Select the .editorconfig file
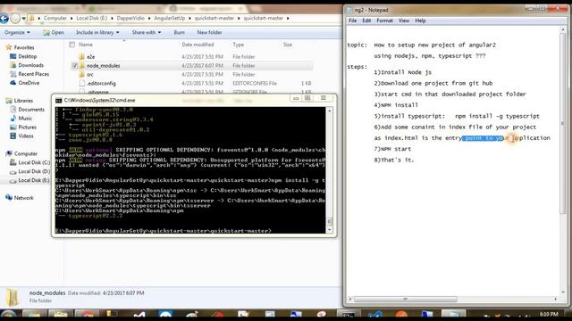This screenshot has width=572, height=321. point(101,83)
